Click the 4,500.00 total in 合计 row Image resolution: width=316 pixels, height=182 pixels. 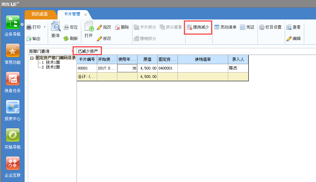tap(147, 77)
